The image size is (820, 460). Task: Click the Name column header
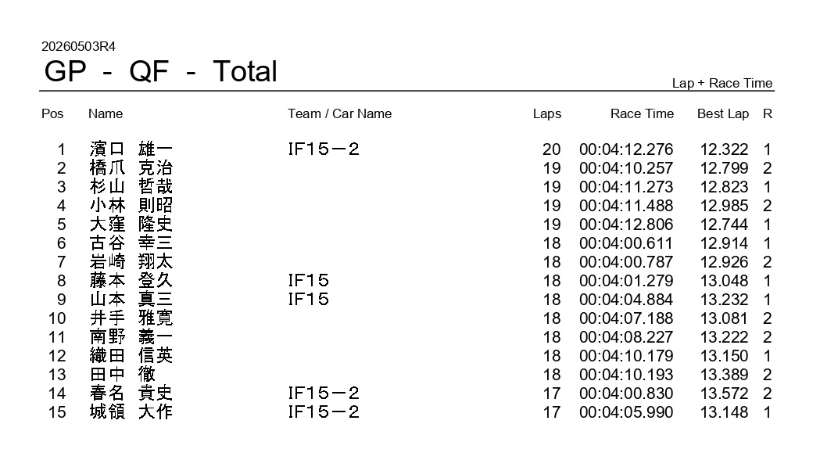coord(105,113)
